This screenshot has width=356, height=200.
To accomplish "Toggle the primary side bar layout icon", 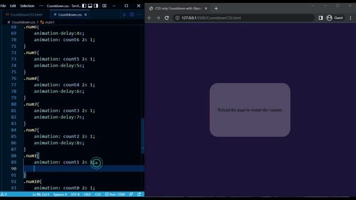I will pos(84,6).
